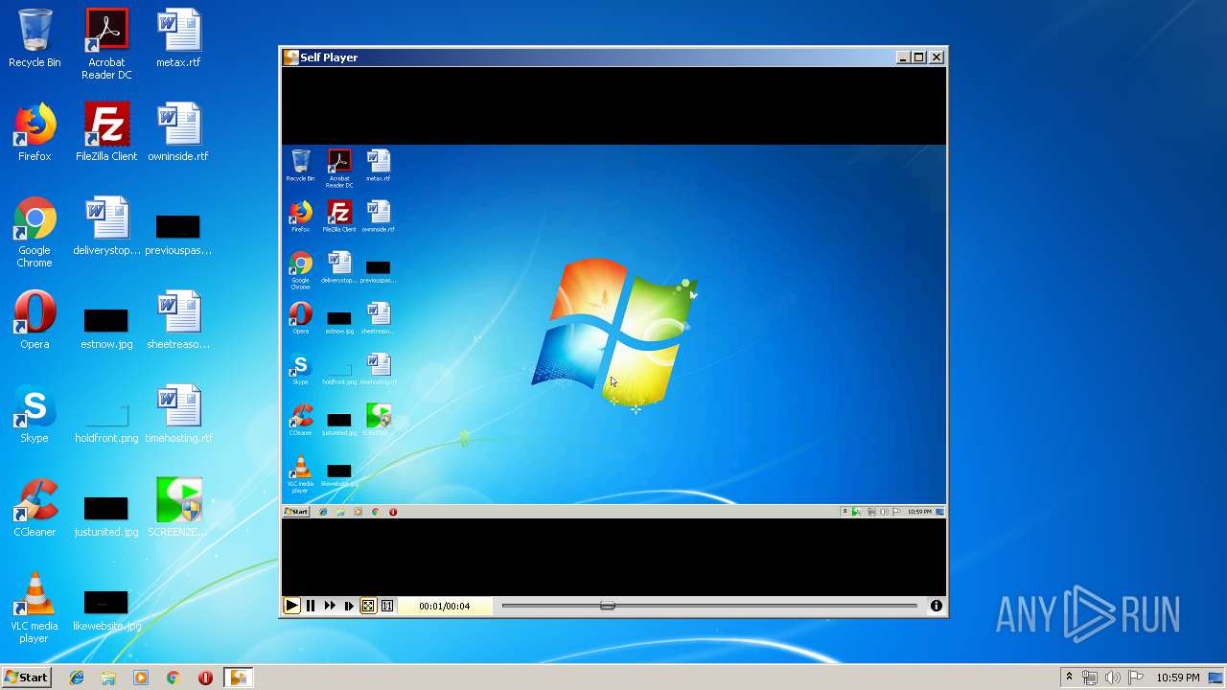
Task: Click the Play button in Self Player
Action: pos(291,606)
